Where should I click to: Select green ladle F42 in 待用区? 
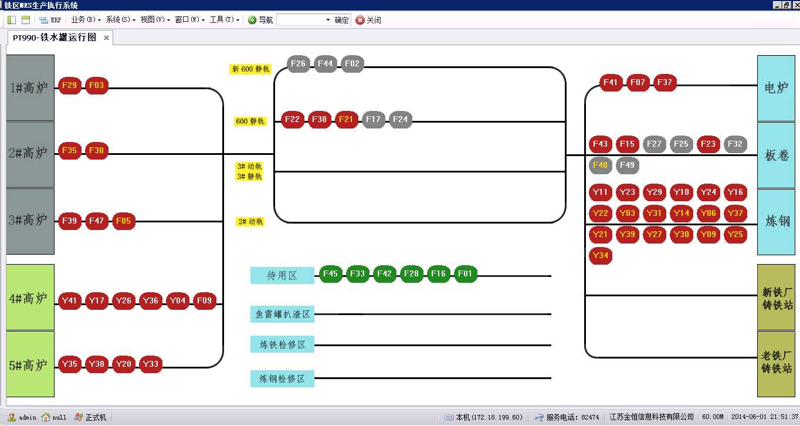click(384, 274)
